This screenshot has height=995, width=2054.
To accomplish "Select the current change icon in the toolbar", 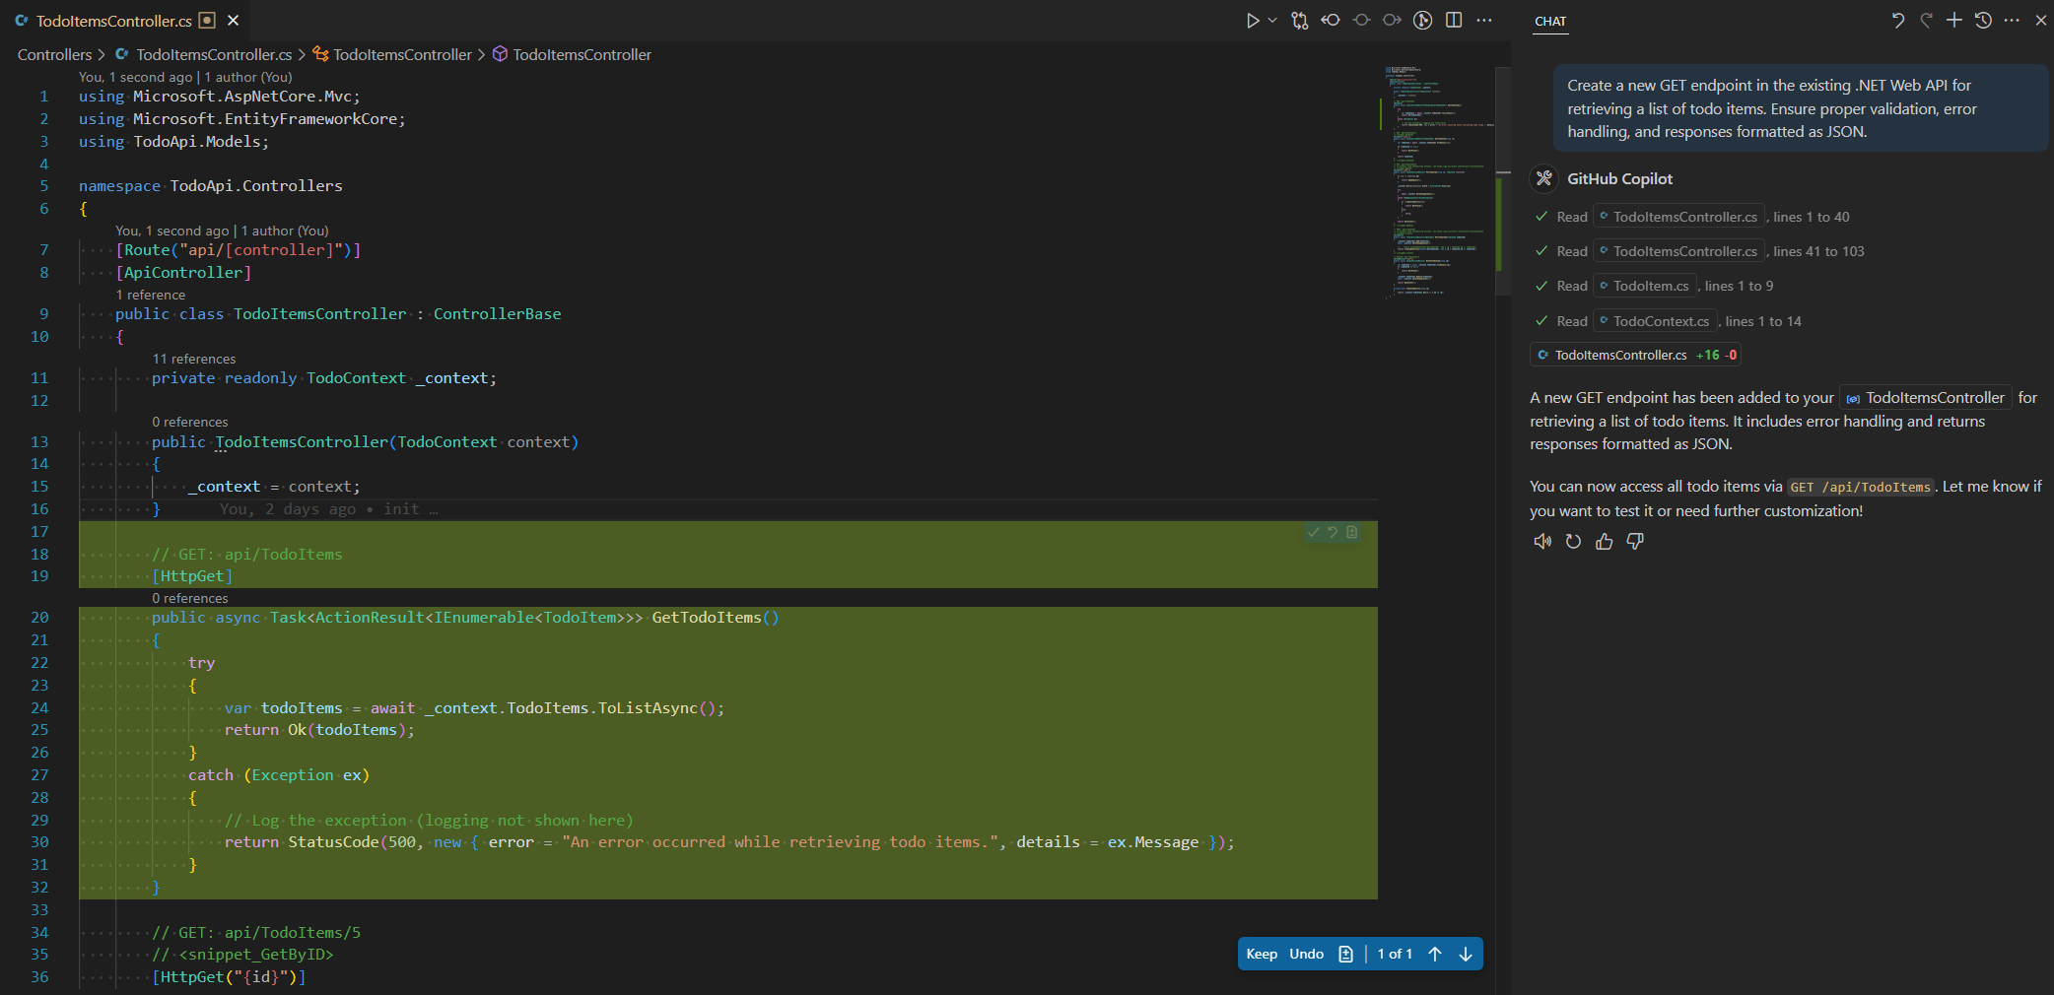I will pyautogui.click(x=1361, y=20).
